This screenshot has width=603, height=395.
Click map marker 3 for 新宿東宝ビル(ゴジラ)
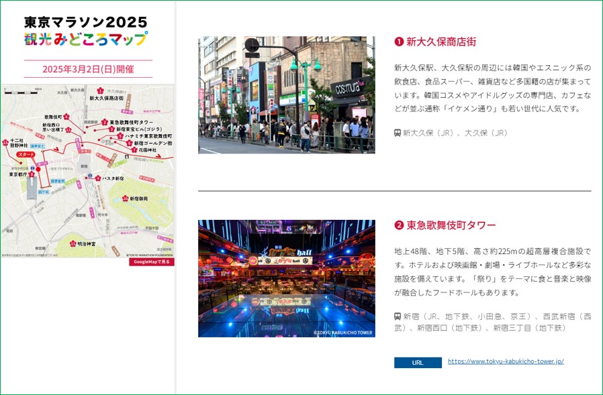(x=111, y=129)
